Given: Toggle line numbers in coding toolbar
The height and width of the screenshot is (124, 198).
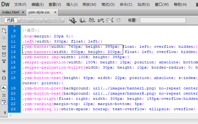Looking at the screenshot, I should point(4,88).
